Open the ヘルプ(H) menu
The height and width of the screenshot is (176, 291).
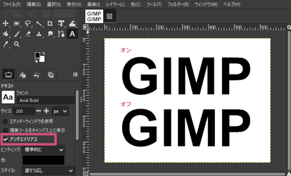tap(232, 4)
